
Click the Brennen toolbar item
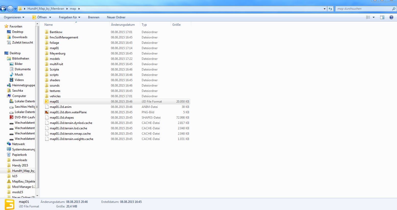[93, 17]
